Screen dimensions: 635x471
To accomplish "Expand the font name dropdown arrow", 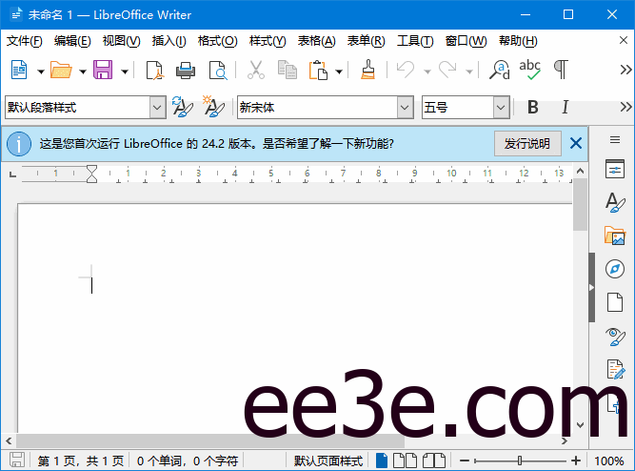I will 405,108.
